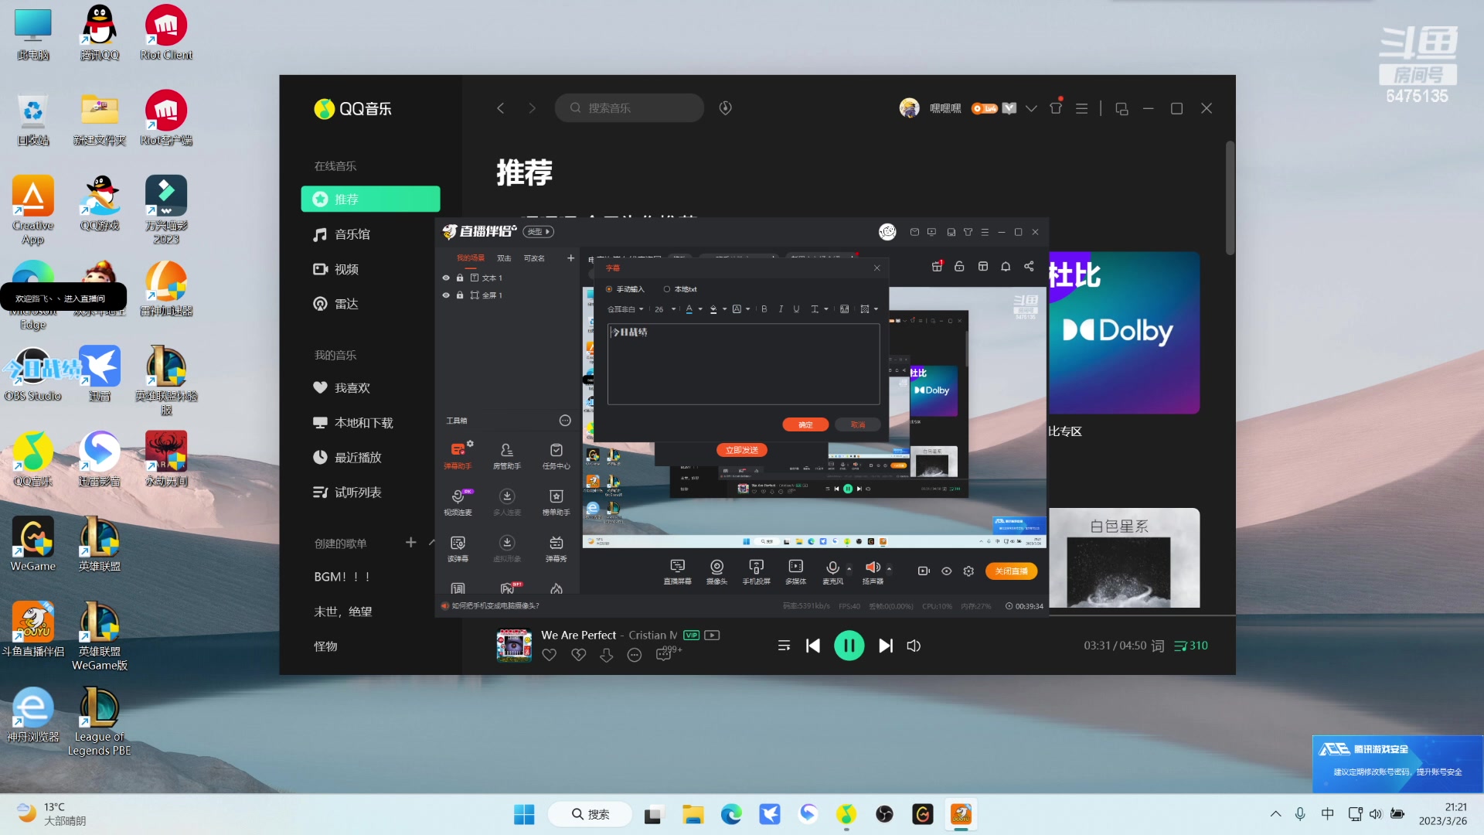Viewport: 1484px width, 835px height.
Task: Add 摄像头 camera source
Action: pos(717,571)
